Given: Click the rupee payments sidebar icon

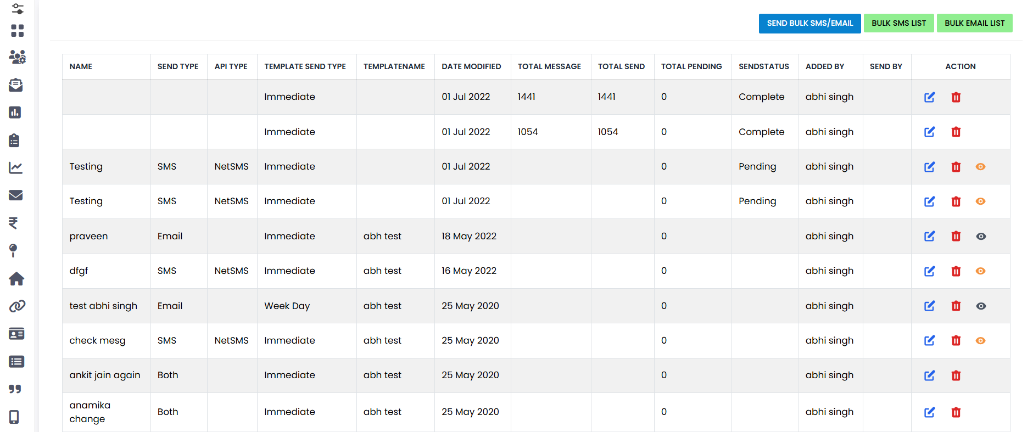Looking at the screenshot, I should (x=13, y=223).
